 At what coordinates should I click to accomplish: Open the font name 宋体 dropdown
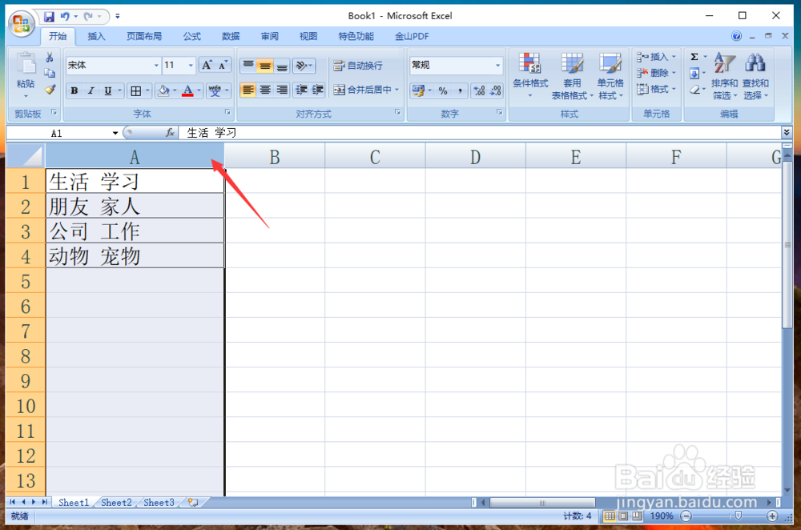coord(156,66)
